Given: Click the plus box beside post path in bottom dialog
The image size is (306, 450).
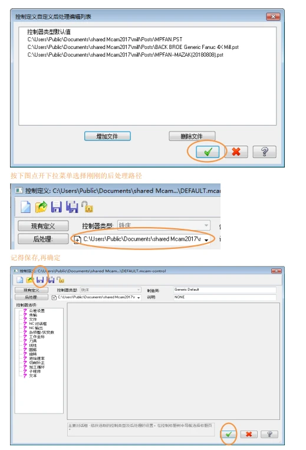Looking at the screenshot, I should (x=54, y=298).
